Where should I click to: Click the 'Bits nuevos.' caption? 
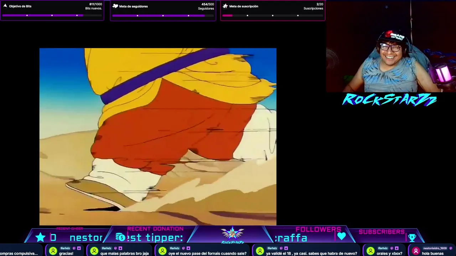(94, 9)
